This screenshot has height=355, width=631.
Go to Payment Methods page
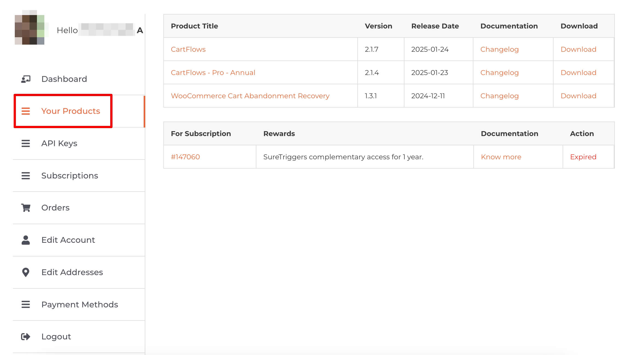pyautogui.click(x=80, y=304)
